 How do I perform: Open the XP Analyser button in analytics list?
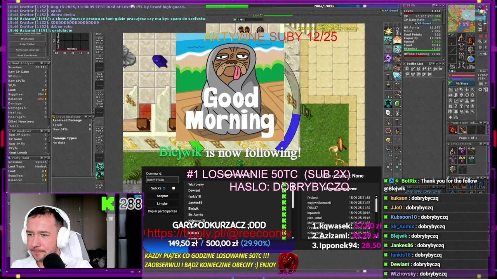click(27, 39)
